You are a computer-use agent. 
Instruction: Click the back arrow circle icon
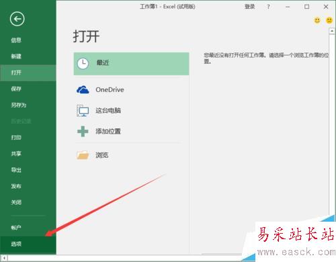point(17,19)
